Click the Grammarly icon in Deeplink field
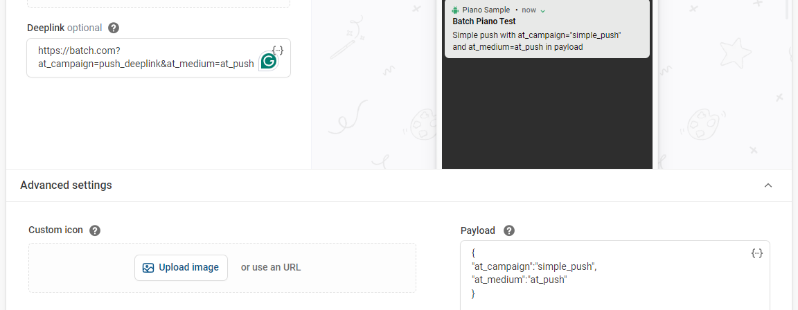 point(268,61)
